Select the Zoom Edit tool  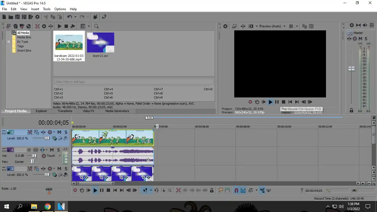170,190
